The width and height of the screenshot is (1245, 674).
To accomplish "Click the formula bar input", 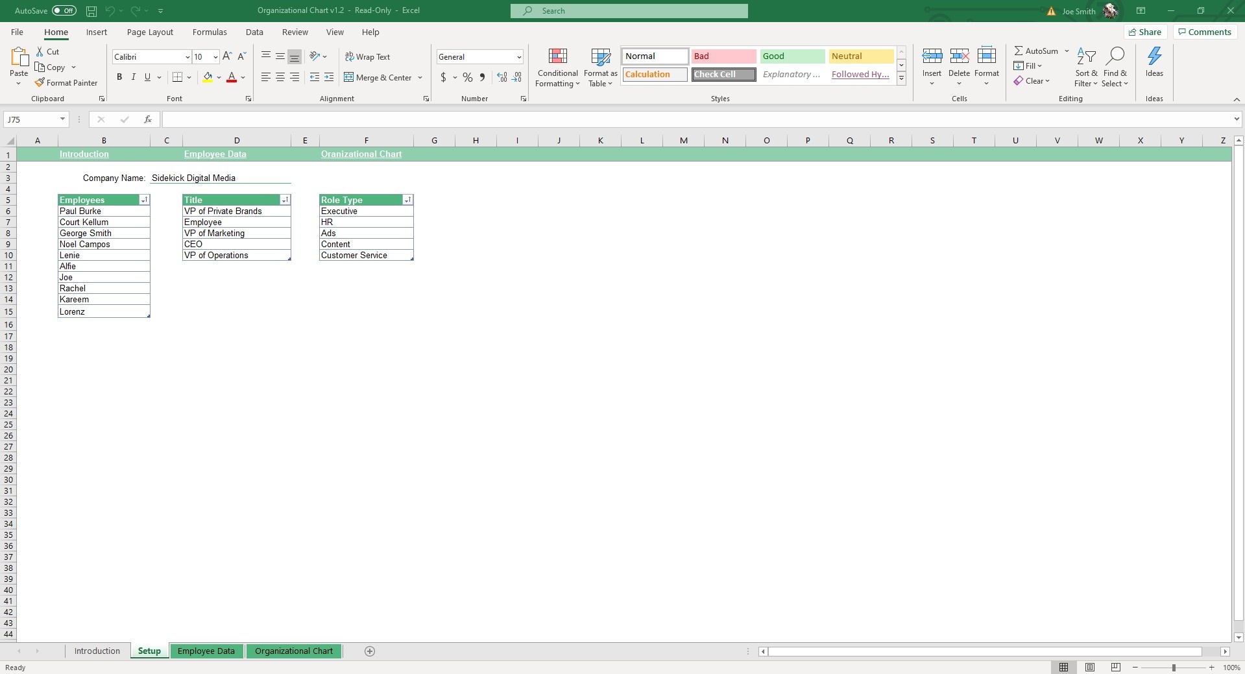I will click(x=697, y=119).
